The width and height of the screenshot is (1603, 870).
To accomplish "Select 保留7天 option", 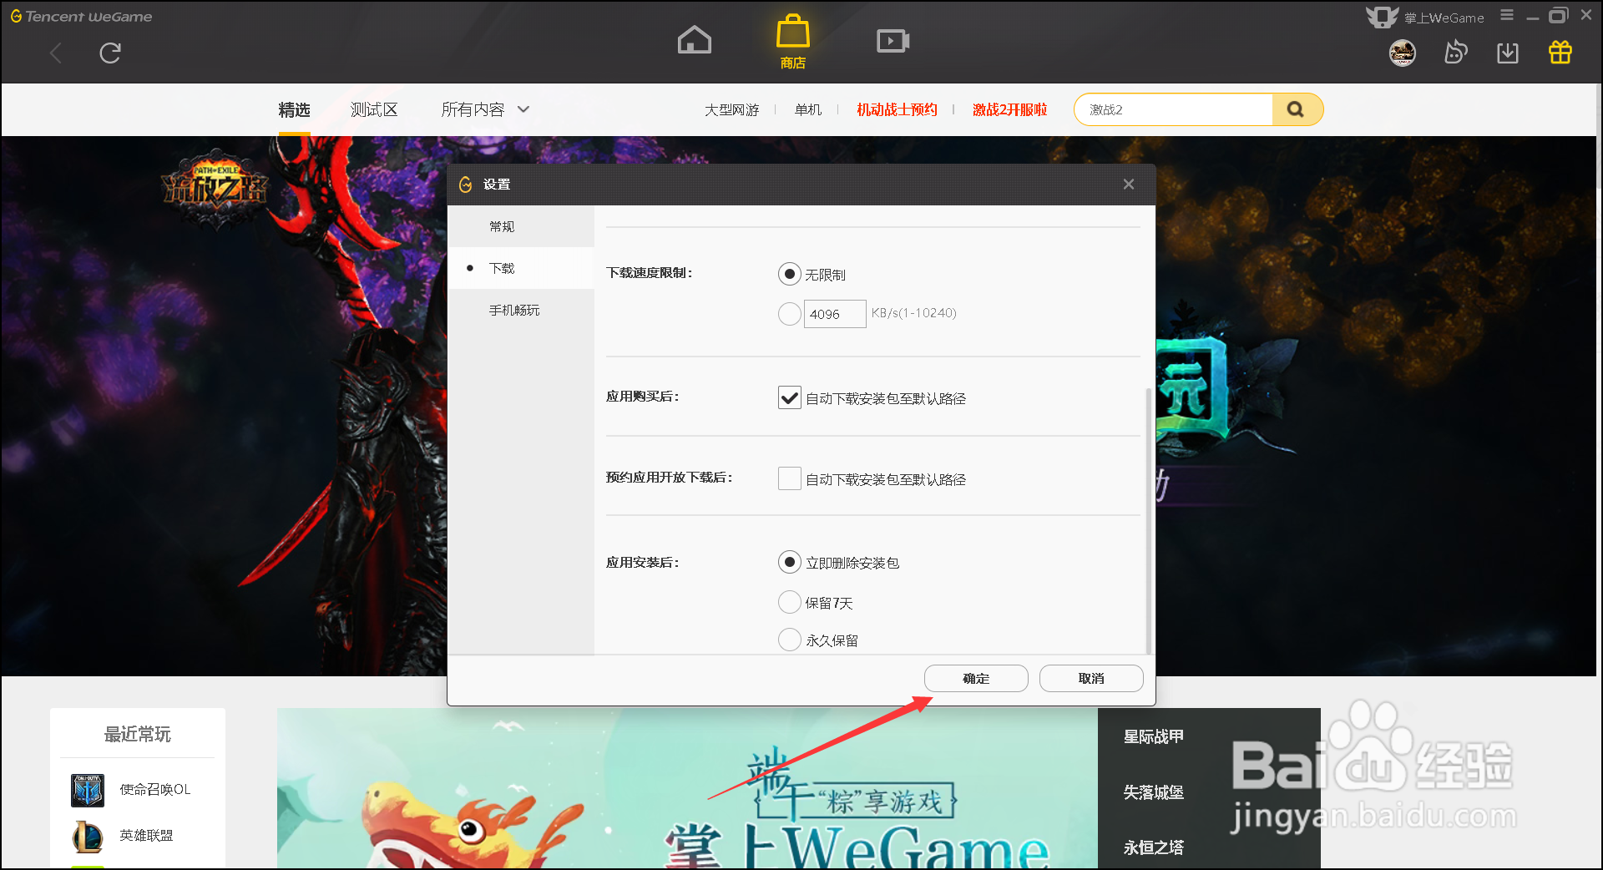I will [789, 602].
